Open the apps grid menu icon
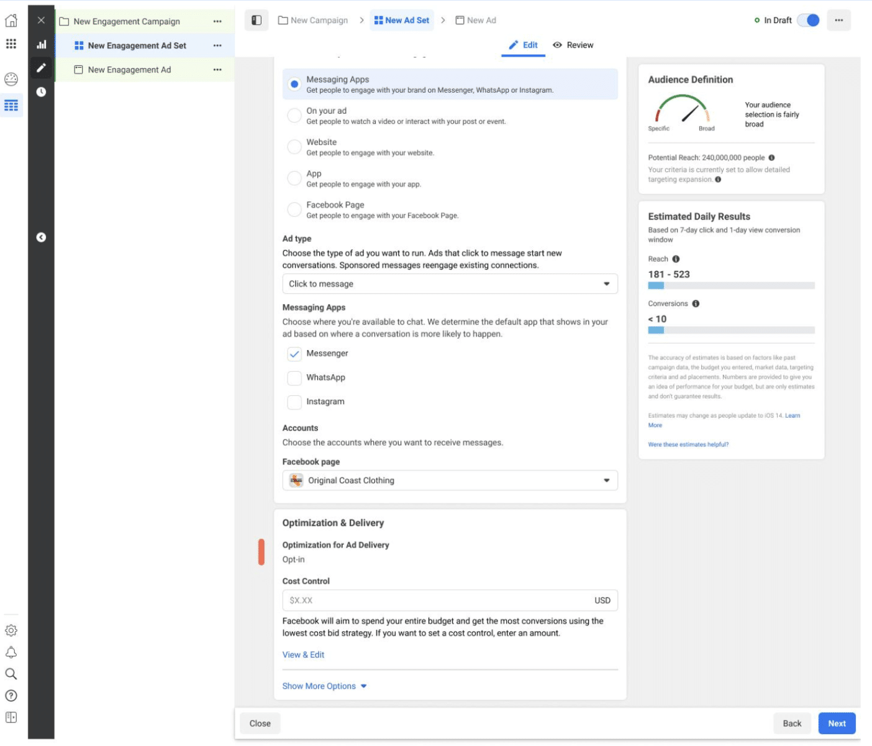 pos(11,44)
